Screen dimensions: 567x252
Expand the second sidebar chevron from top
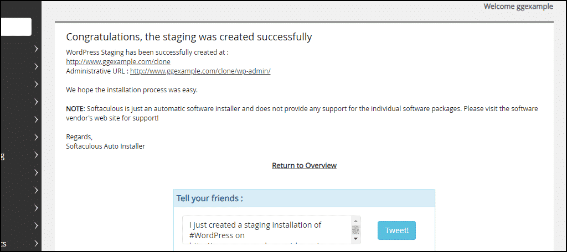(x=36, y=66)
